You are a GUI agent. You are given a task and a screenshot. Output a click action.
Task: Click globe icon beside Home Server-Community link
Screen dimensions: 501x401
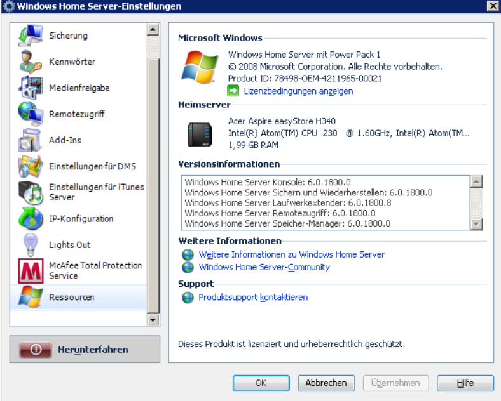(188, 267)
